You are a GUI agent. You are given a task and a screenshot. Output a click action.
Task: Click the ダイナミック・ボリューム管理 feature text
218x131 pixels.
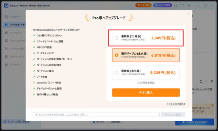[x=49, y=89]
